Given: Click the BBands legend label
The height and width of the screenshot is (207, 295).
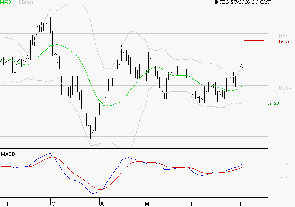Looking at the screenshot, I should click(26, 2).
